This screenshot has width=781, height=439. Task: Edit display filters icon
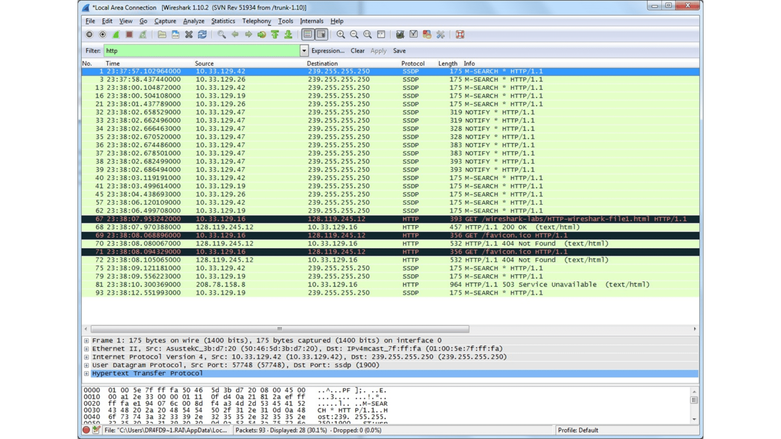click(414, 35)
